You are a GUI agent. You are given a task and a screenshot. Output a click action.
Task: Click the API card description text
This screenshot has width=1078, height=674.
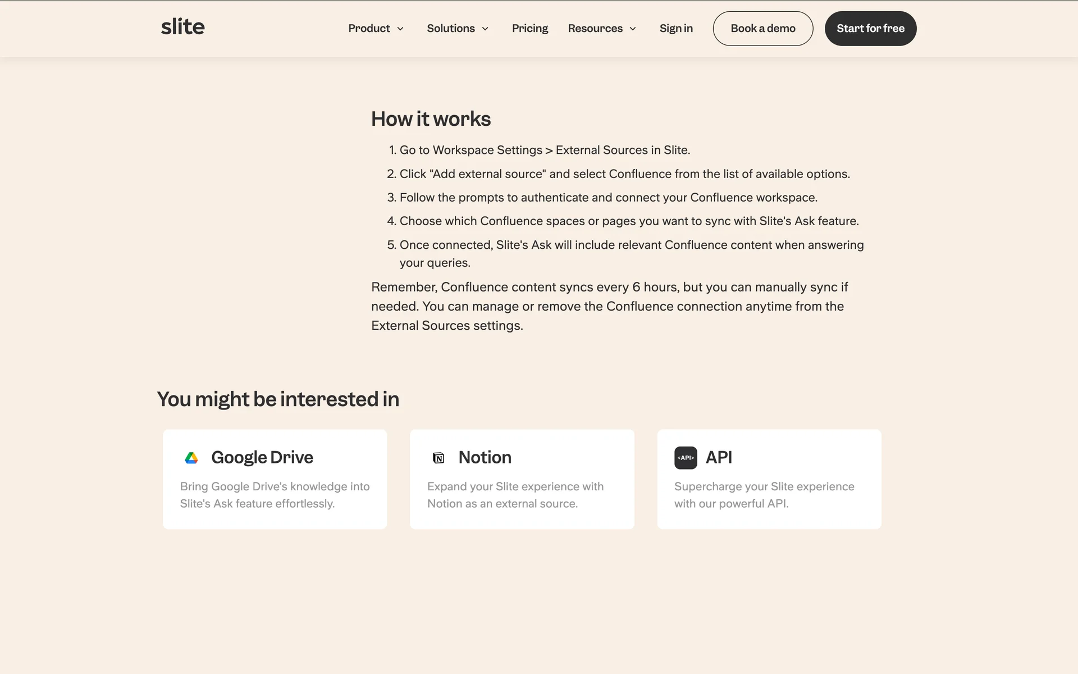764,495
